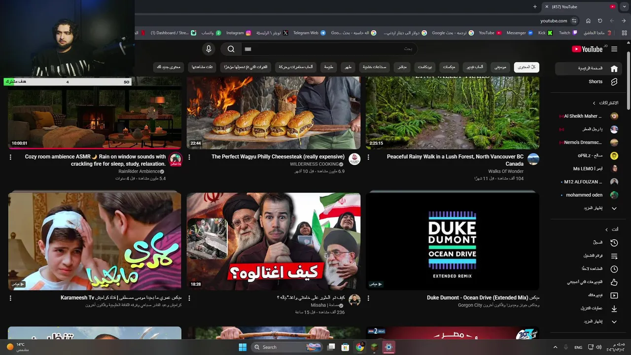
Task: Click the YouTube logo
Action: point(587,49)
